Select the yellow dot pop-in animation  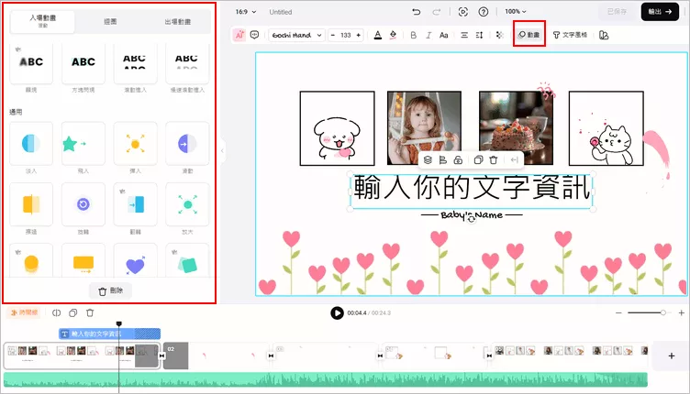[135, 144]
